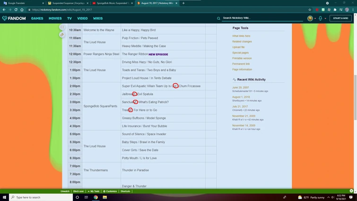Open the TV menu
Image resolution: width=357 pixels, height=201 pixels.
click(70, 18)
